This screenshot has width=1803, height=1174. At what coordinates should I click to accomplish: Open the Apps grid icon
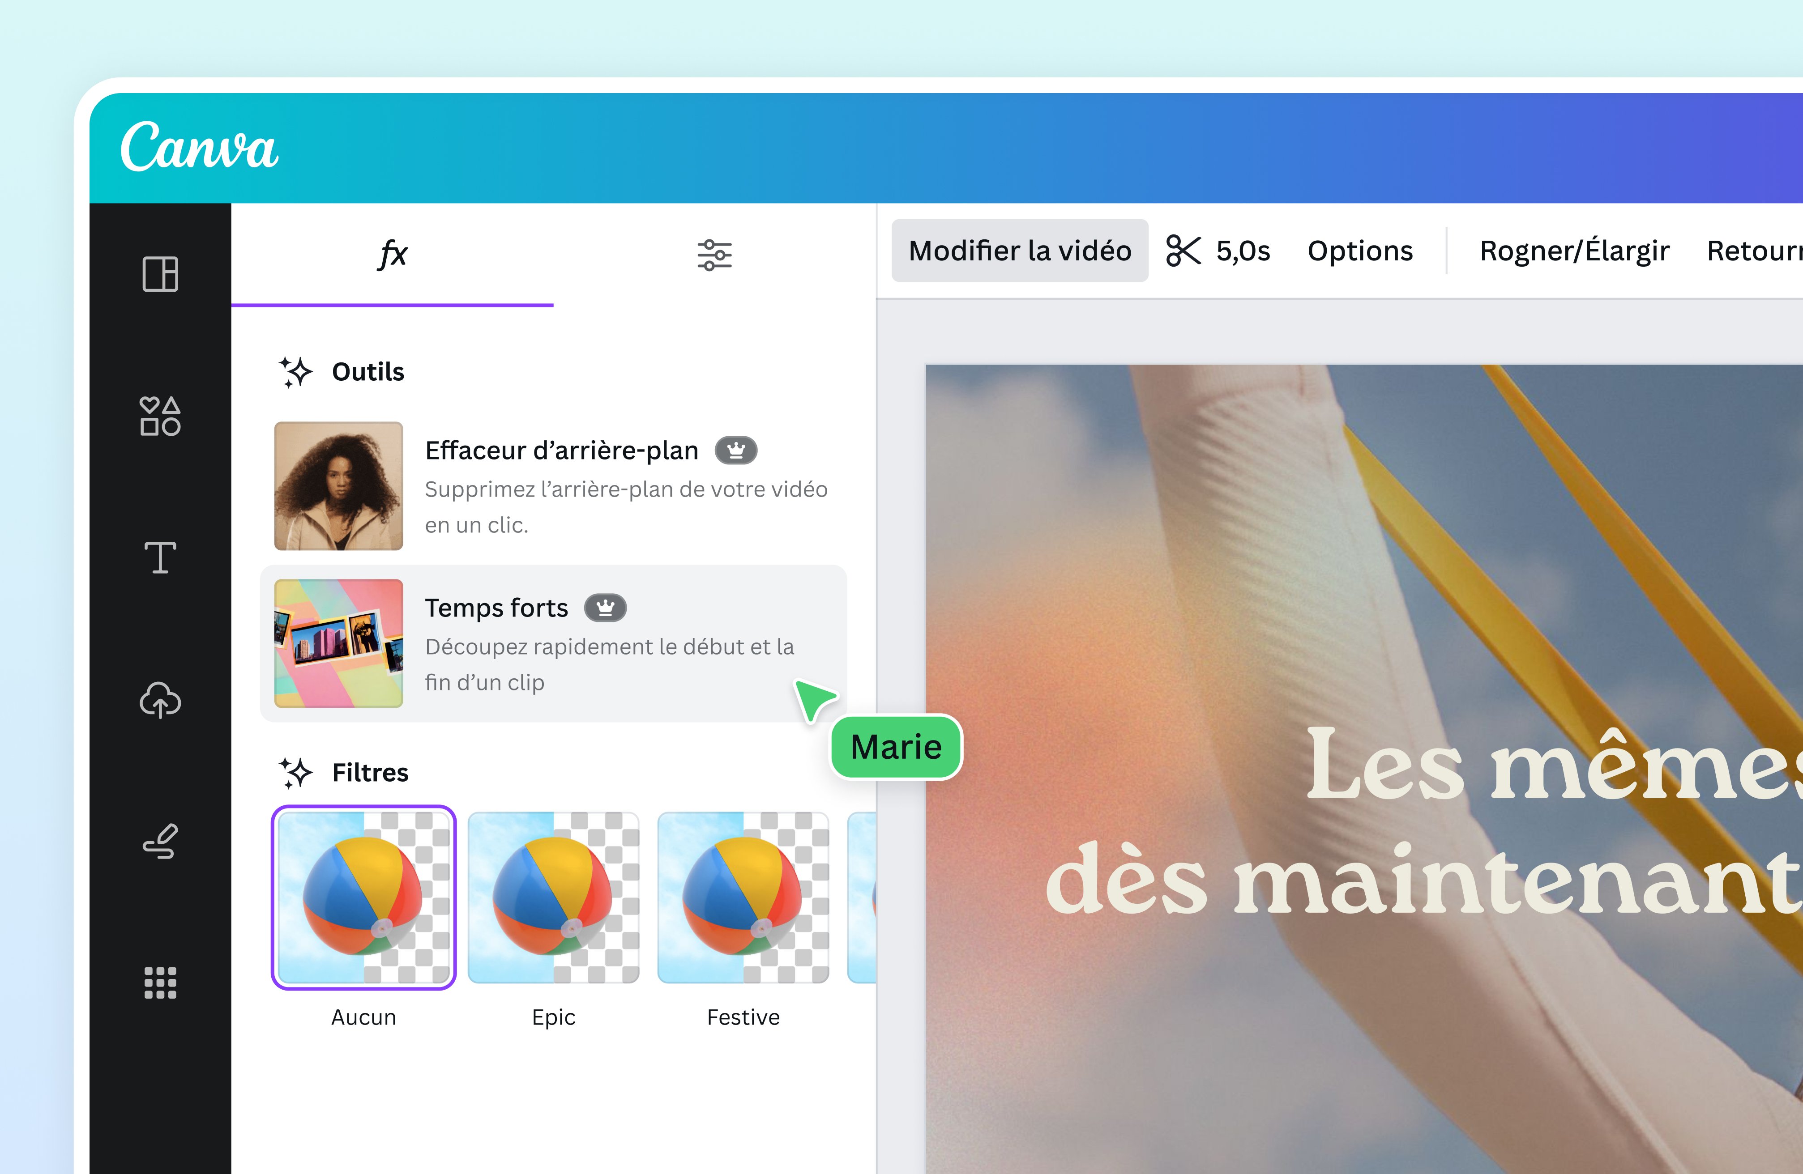[160, 983]
